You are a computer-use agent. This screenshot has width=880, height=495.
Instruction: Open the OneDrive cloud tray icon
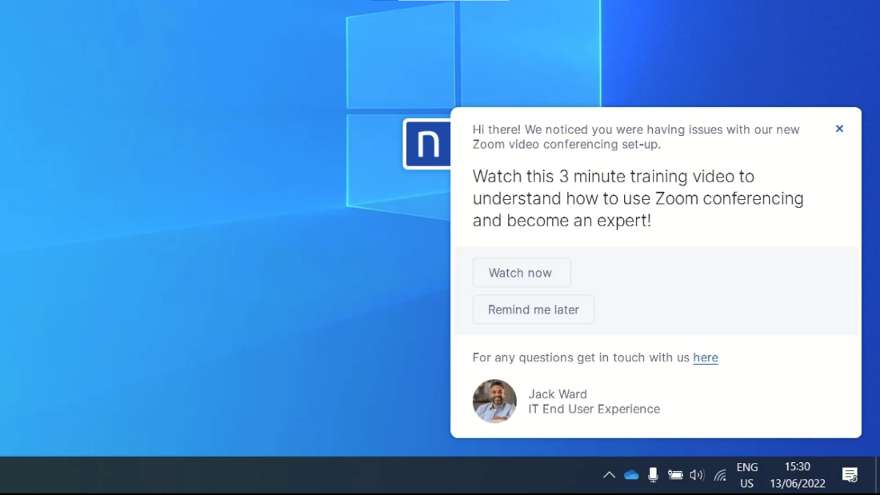[631, 475]
